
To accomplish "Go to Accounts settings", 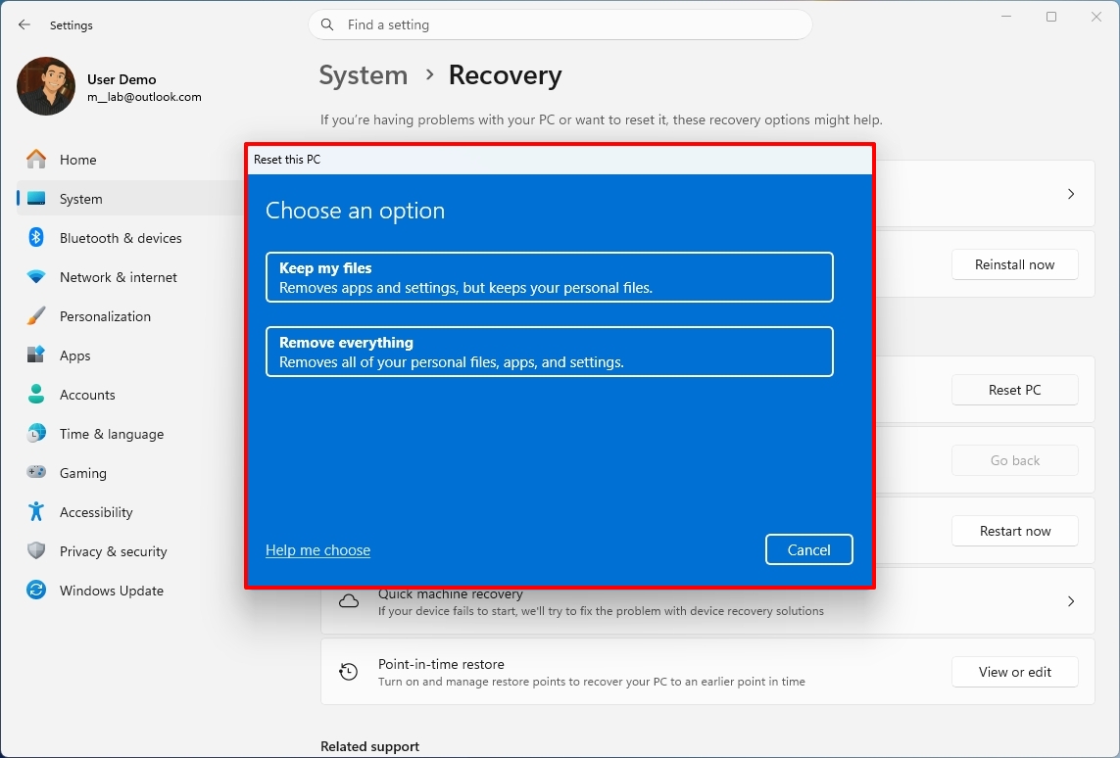I will [x=130, y=395].
